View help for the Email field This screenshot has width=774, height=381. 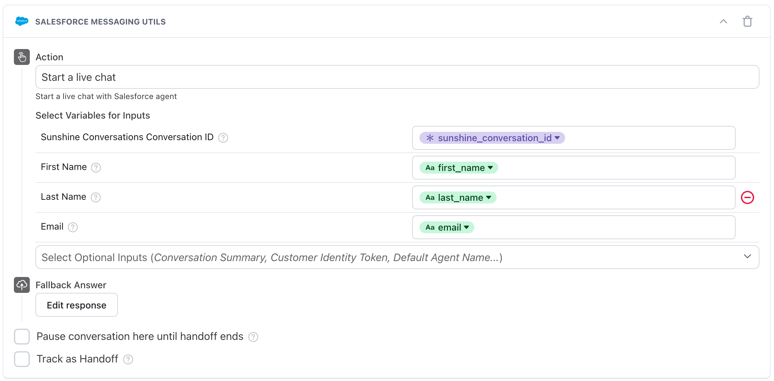pyautogui.click(x=73, y=227)
